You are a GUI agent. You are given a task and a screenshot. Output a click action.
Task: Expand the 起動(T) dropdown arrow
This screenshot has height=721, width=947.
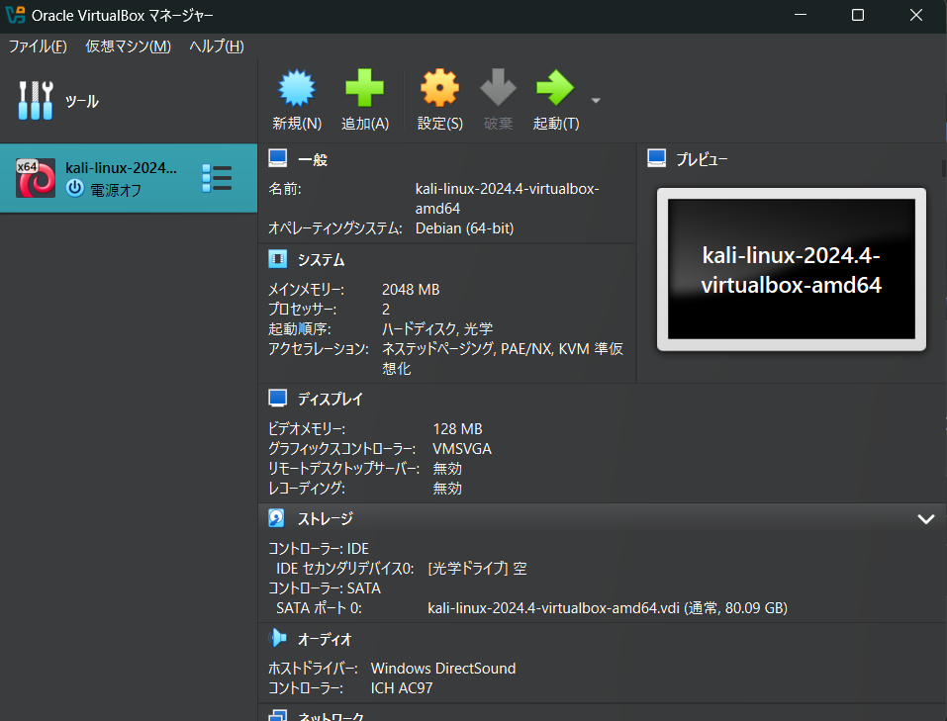point(596,100)
